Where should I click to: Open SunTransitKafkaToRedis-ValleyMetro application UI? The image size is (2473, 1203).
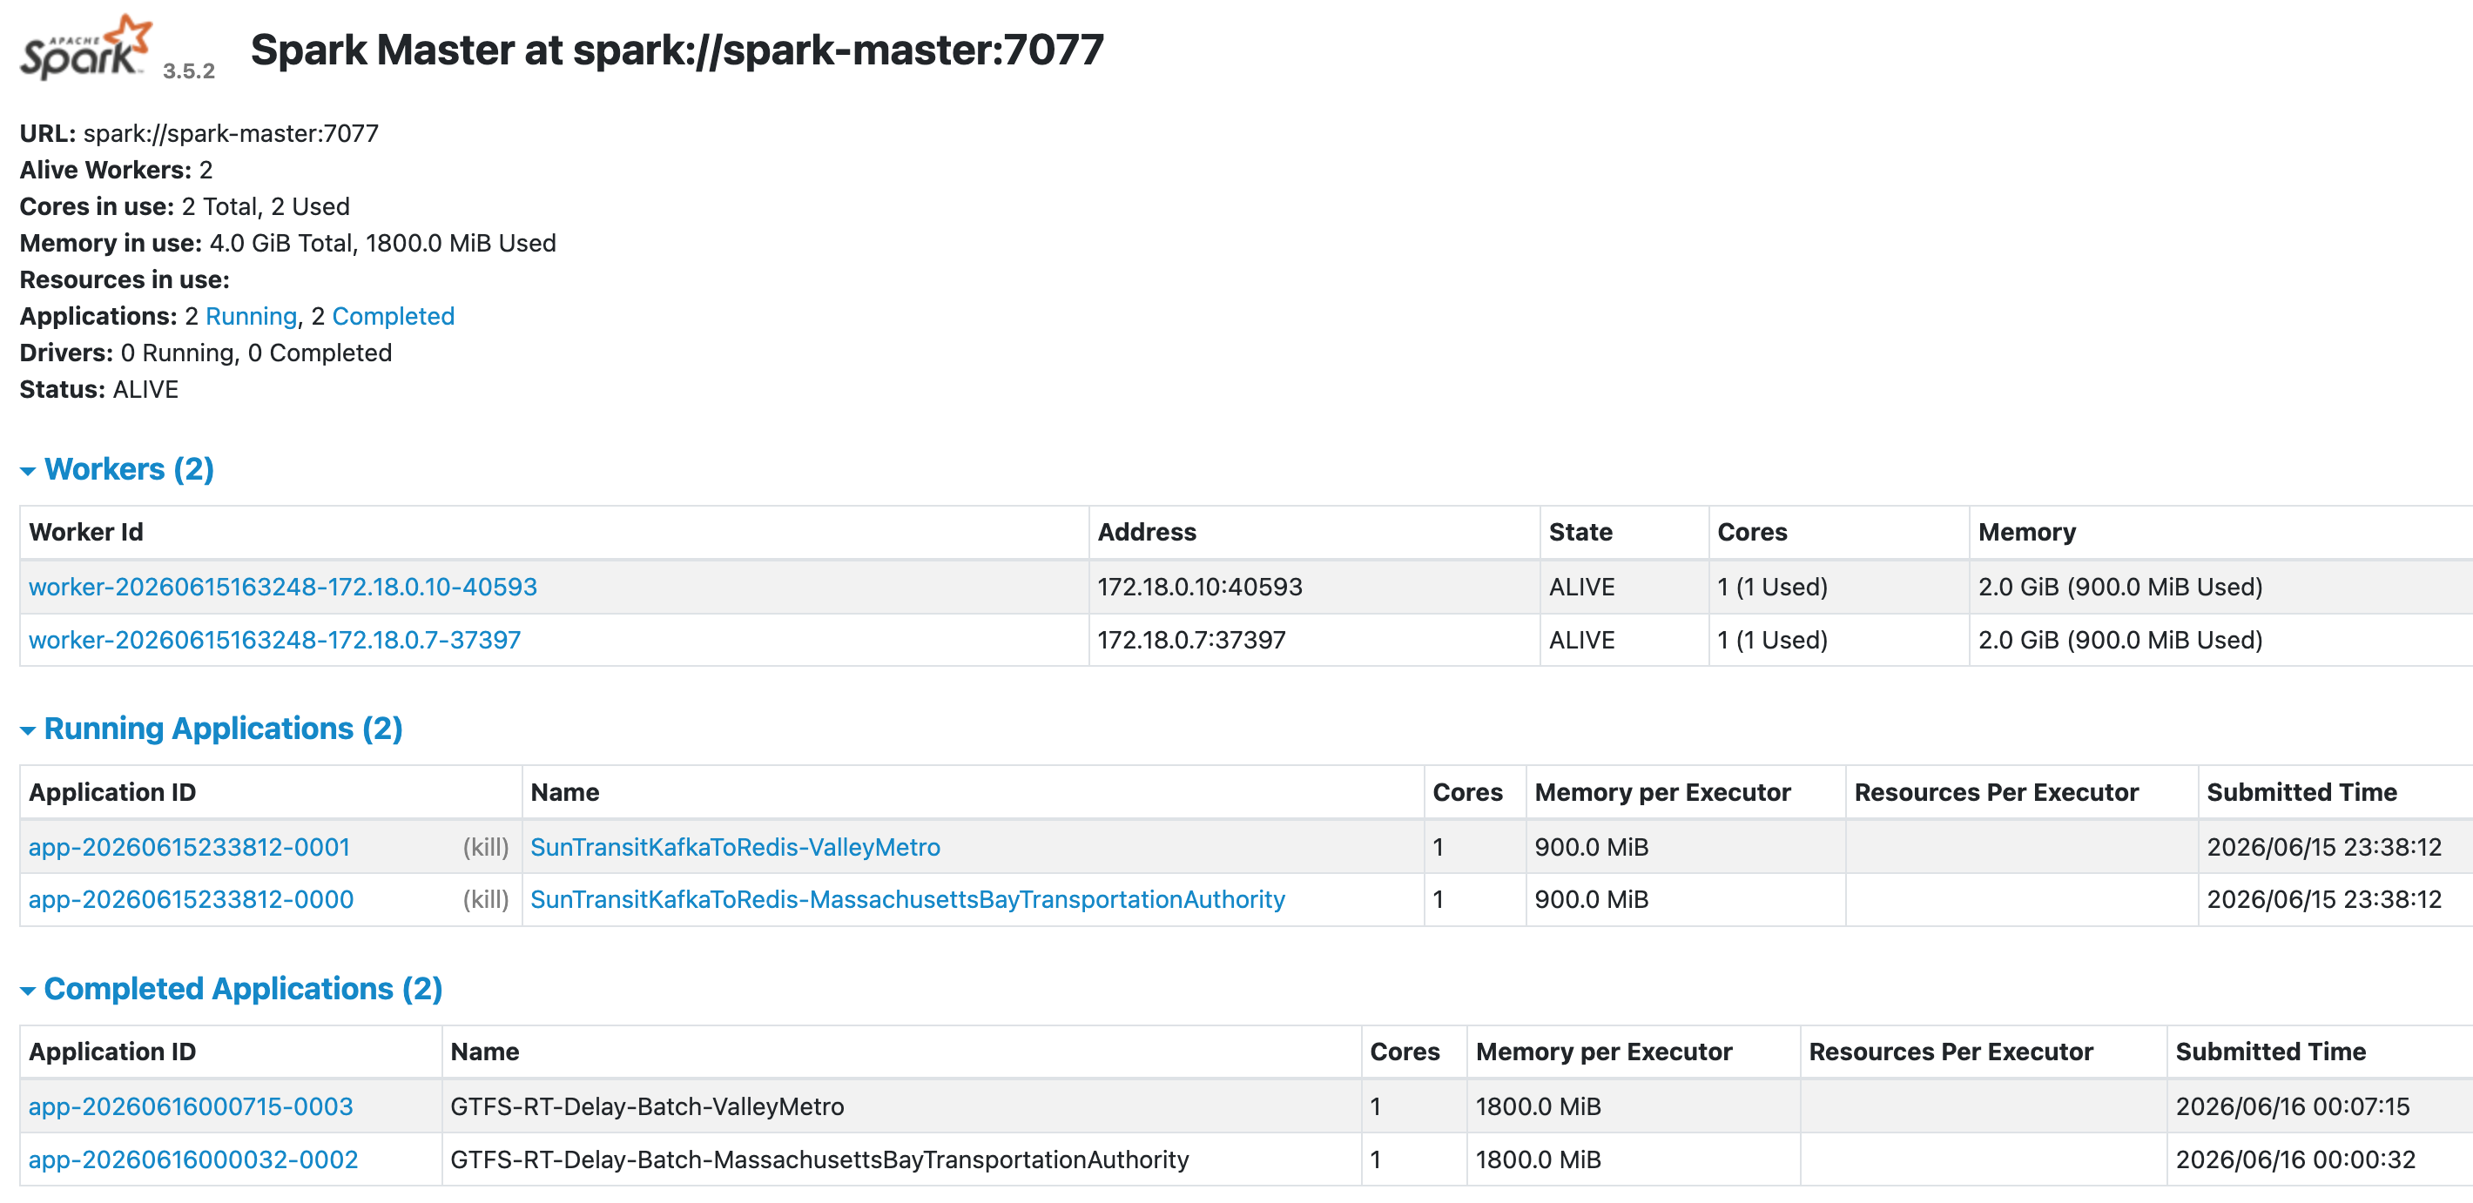coord(736,847)
